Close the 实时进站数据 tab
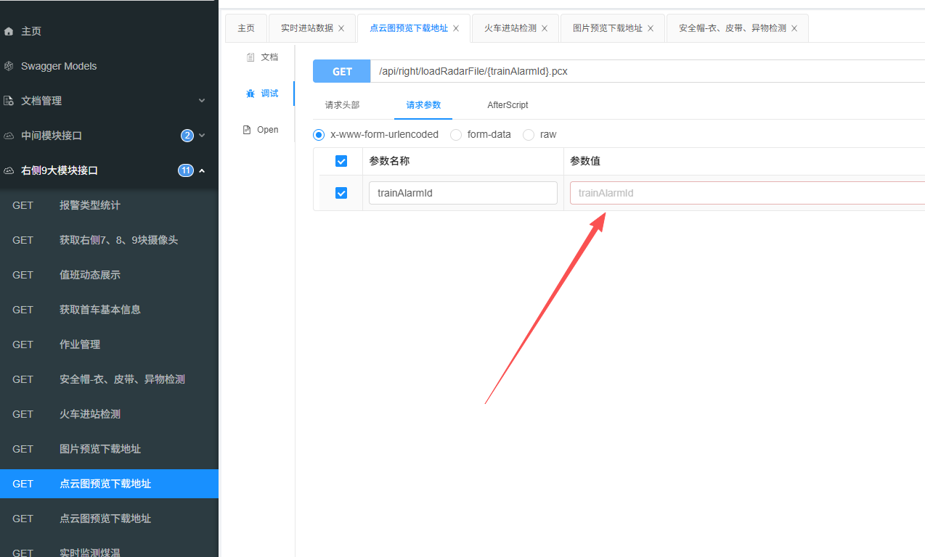 point(341,28)
